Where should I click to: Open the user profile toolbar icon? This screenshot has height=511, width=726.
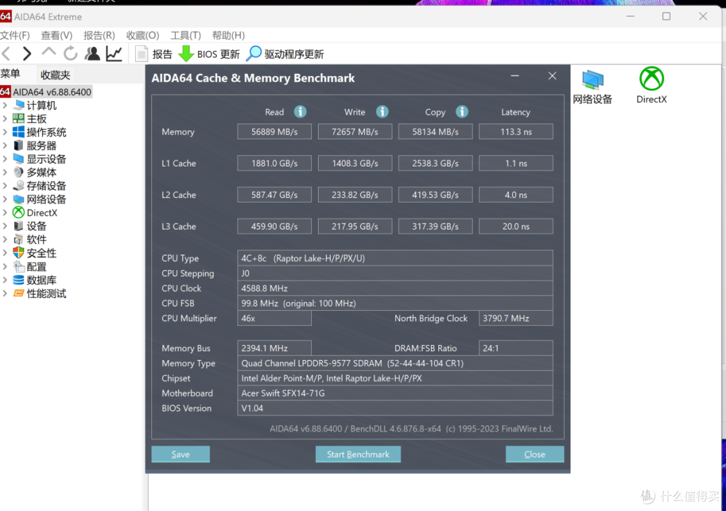92,54
